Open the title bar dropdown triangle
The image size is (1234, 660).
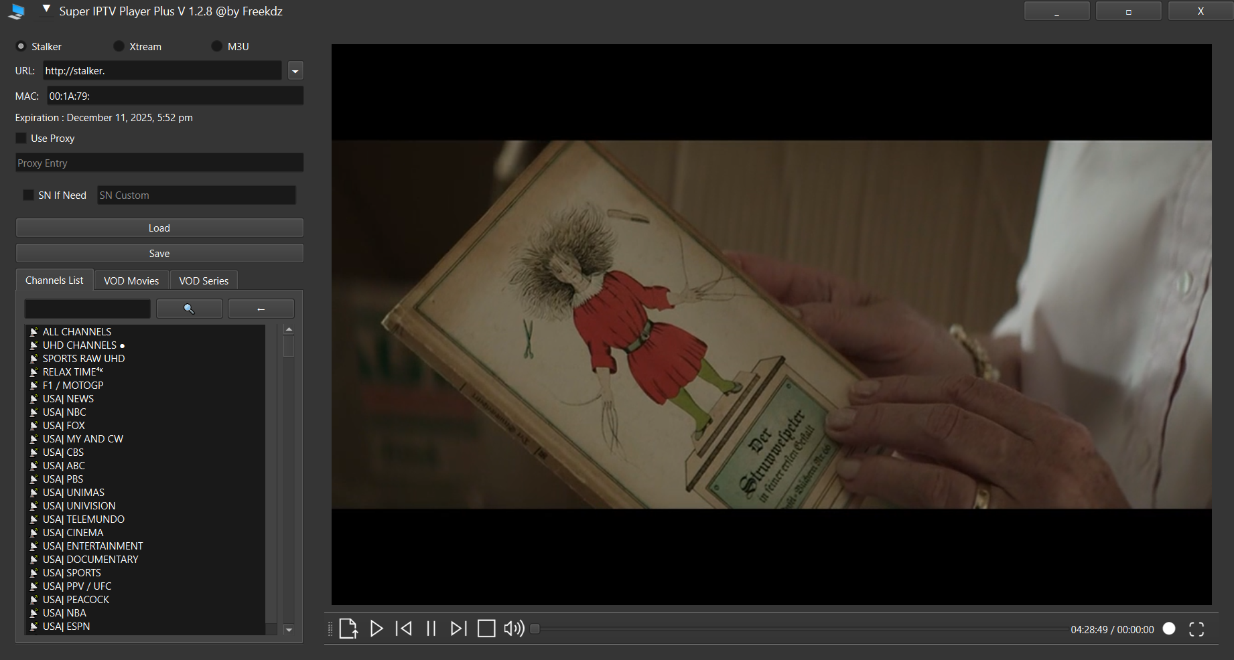[x=46, y=9]
